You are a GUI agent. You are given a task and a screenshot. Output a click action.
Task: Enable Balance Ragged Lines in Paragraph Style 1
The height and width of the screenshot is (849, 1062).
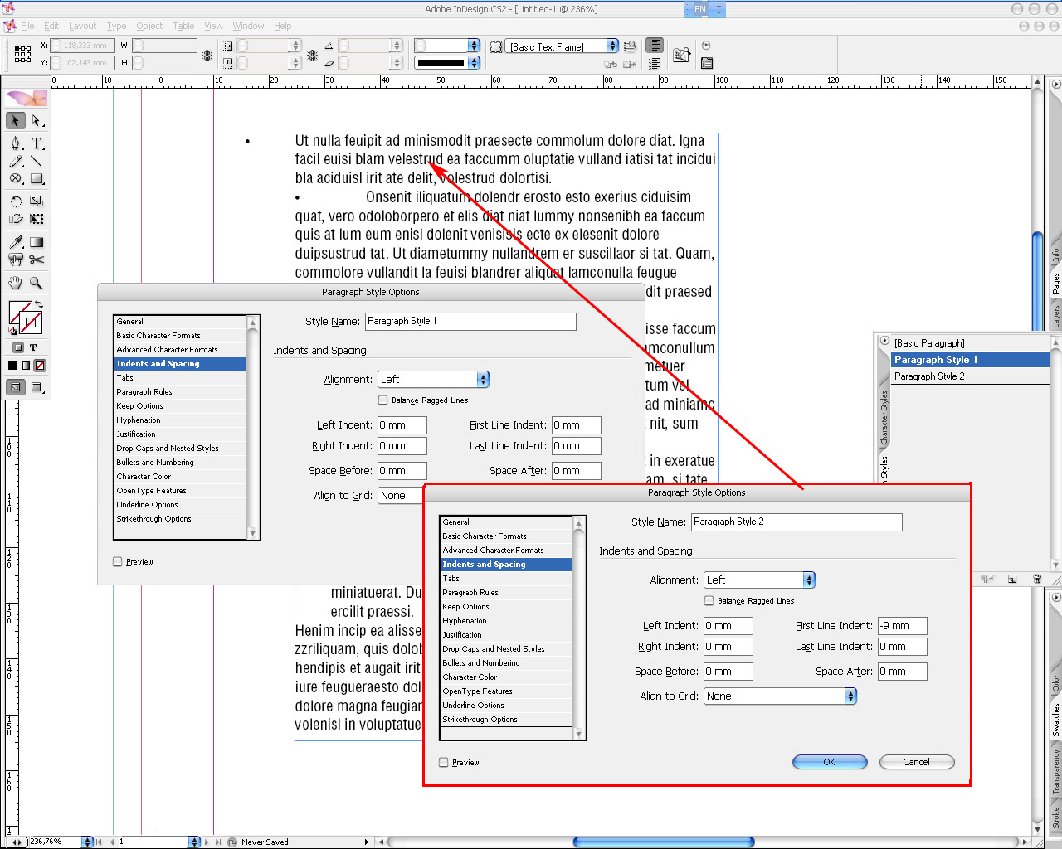[x=382, y=400]
